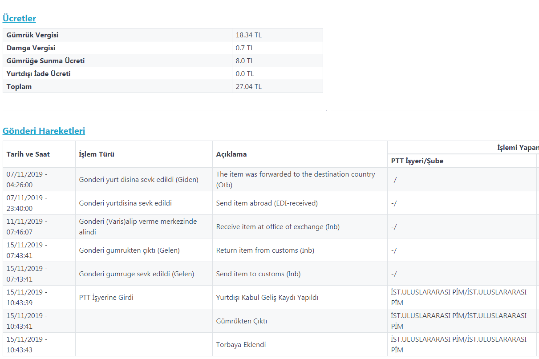Select the 27.04 TL total amount
This screenshot has height=359, width=539.
249,86
